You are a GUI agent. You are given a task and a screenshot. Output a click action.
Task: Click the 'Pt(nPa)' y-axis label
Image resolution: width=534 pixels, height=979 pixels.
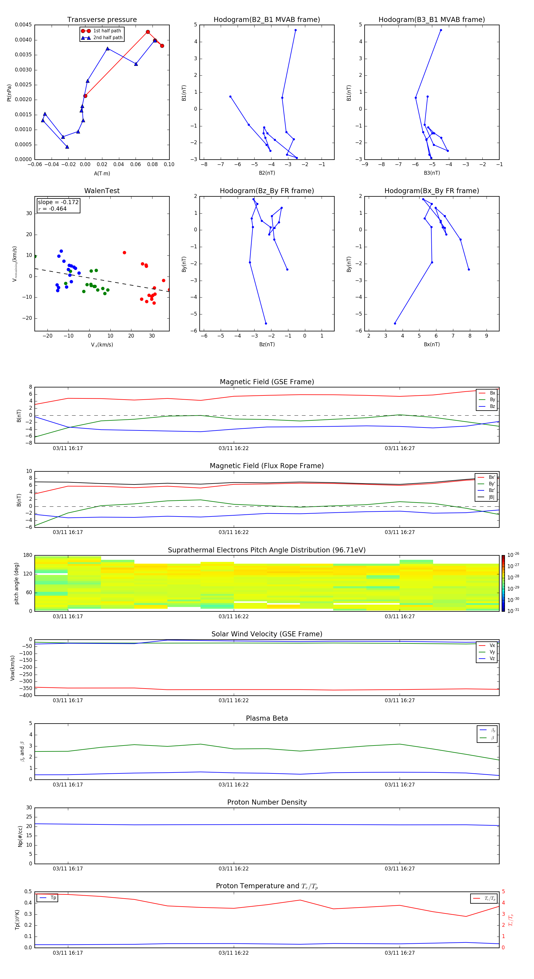tap(9, 92)
